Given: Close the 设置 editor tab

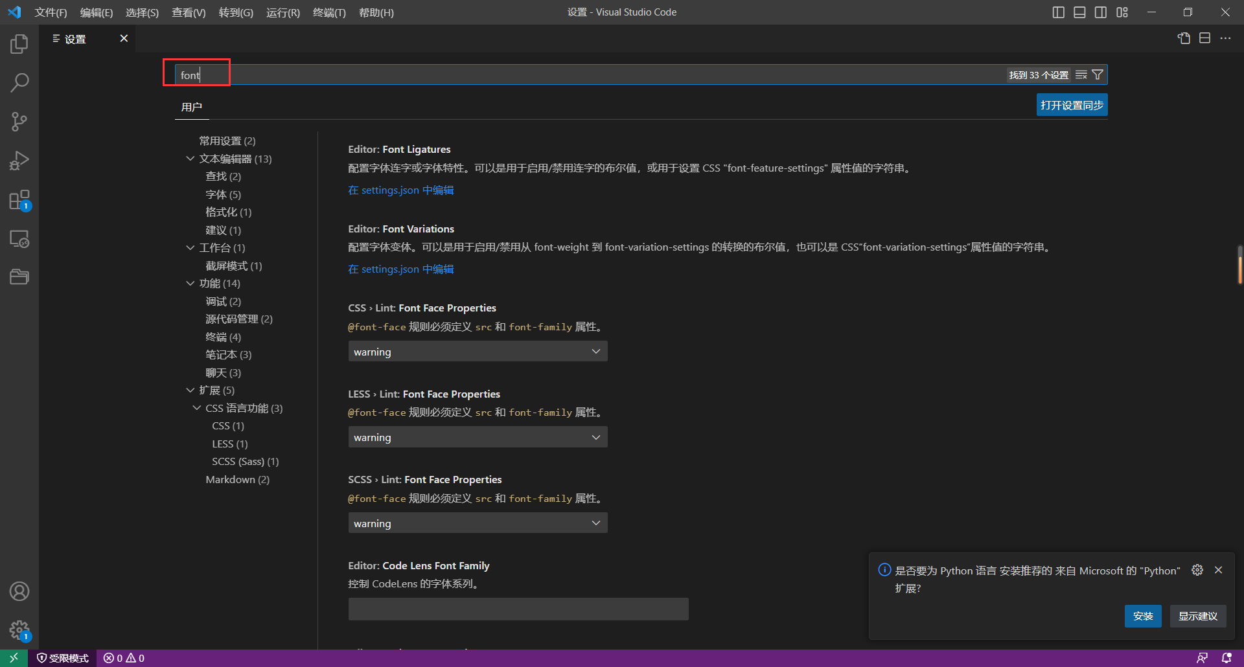Looking at the screenshot, I should coord(124,38).
